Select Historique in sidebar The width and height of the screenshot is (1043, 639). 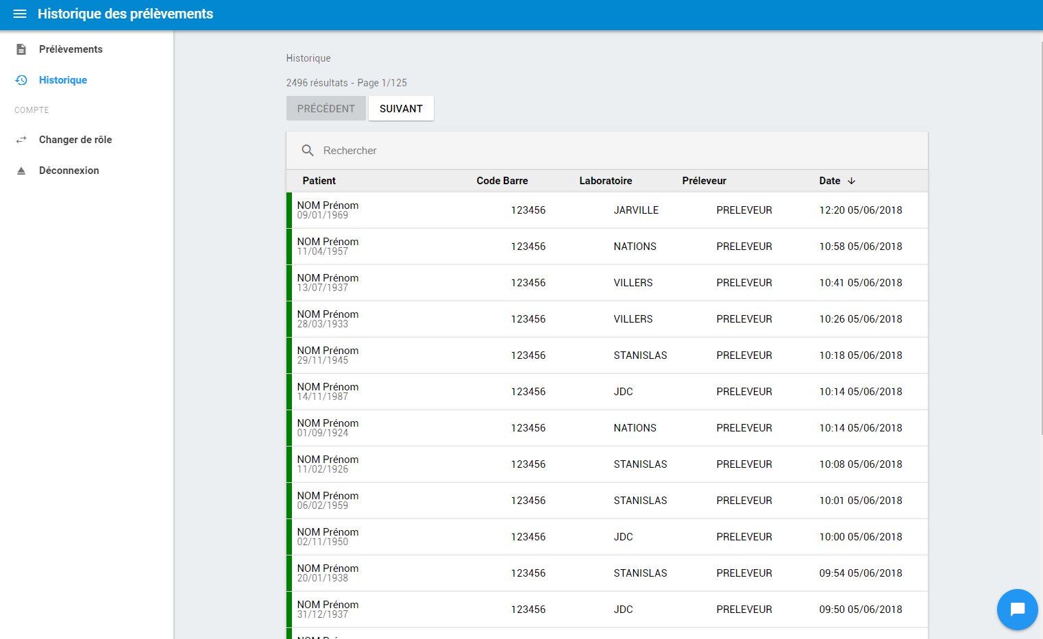point(86,80)
